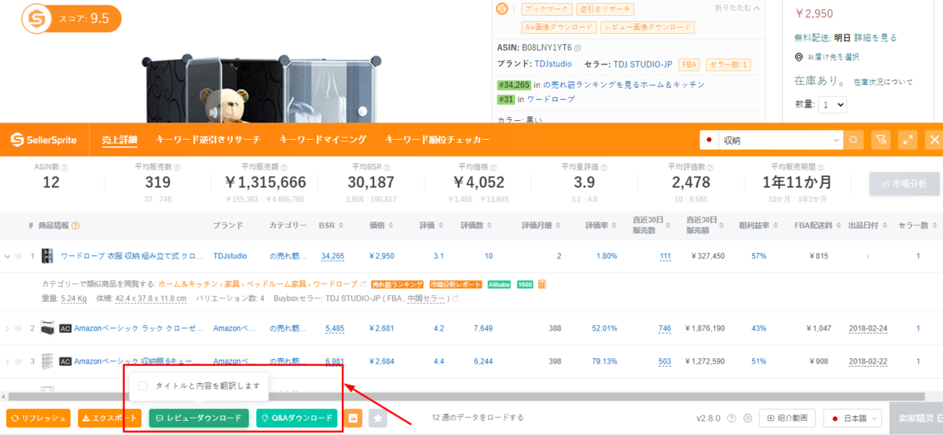
Task: Switch to キーワード逆引きリサーチ tab
Action: pos(208,140)
